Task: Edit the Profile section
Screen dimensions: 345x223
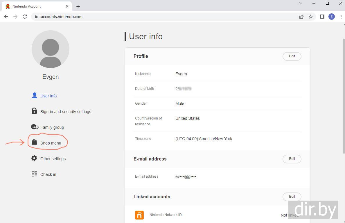Action: [292, 56]
